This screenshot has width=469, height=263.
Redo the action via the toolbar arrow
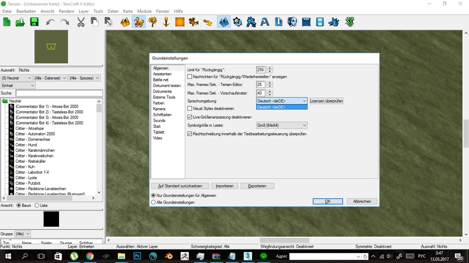click(64, 22)
